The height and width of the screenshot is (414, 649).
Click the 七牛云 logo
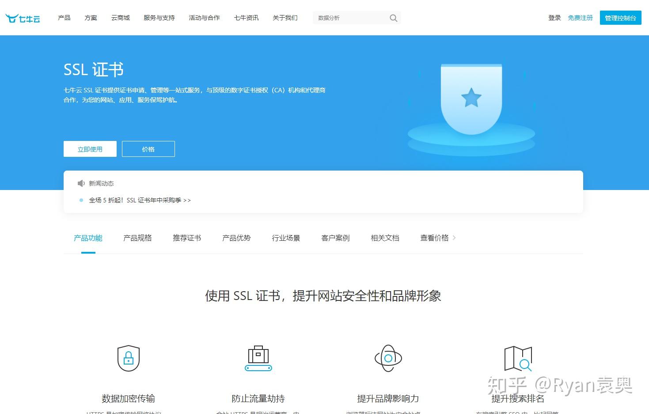click(23, 18)
